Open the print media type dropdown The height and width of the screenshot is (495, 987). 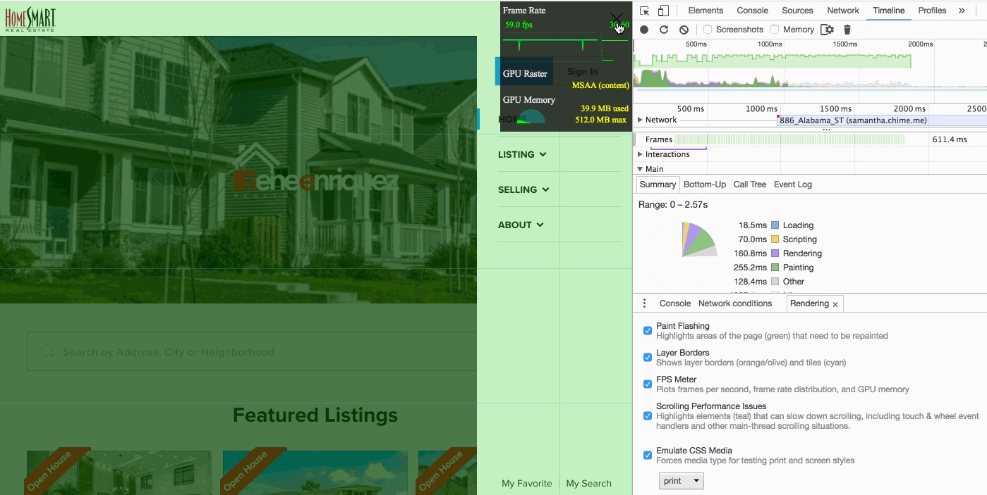pyautogui.click(x=682, y=481)
